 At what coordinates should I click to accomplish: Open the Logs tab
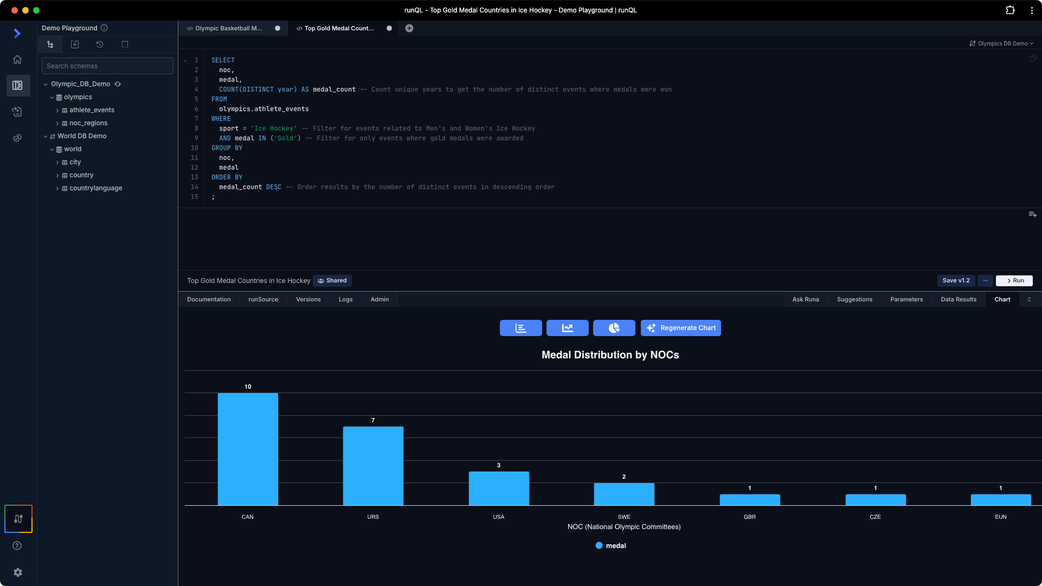[x=346, y=299]
